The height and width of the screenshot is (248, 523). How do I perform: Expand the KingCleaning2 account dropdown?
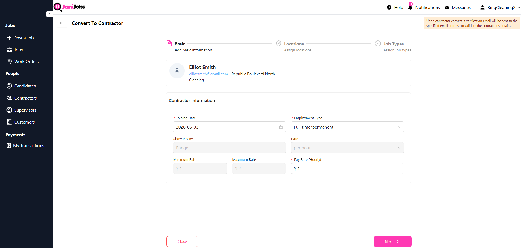click(501, 7)
